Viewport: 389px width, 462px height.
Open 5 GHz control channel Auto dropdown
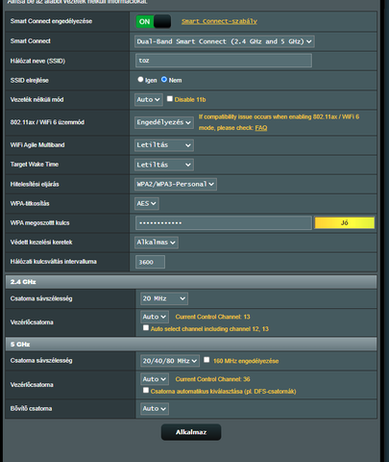pyautogui.click(x=155, y=379)
